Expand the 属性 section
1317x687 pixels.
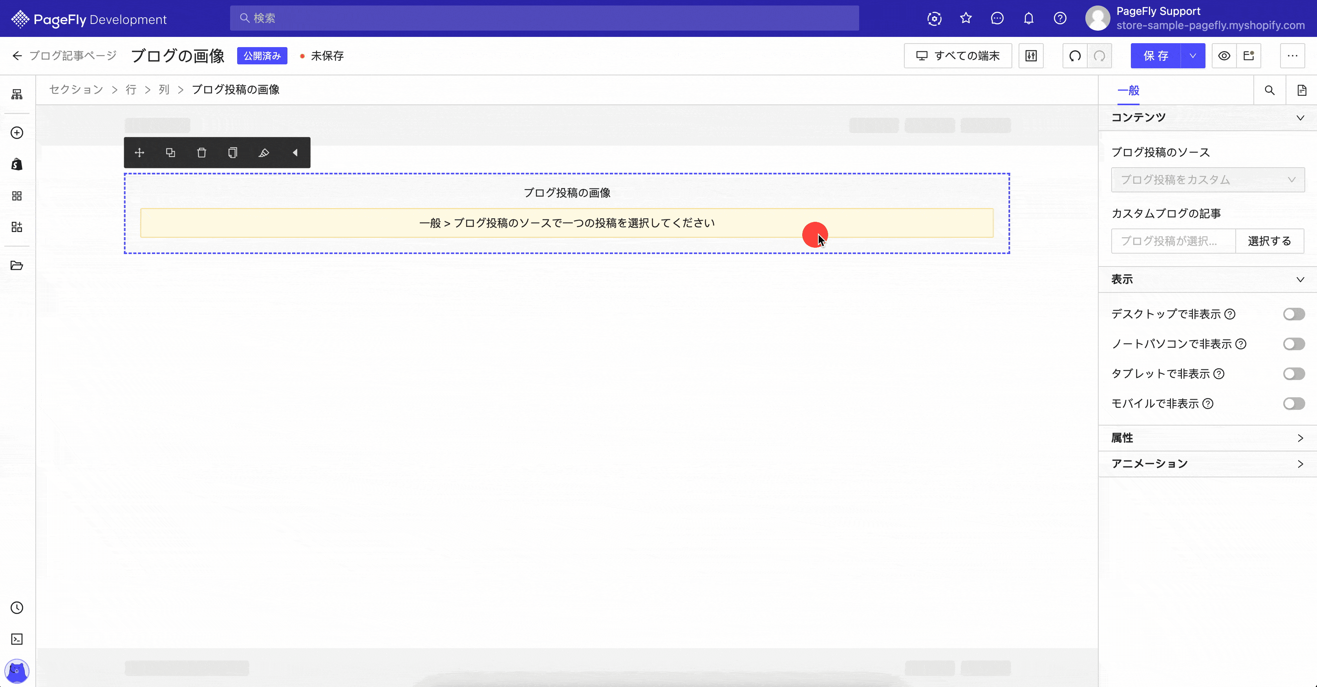(1207, 438)
